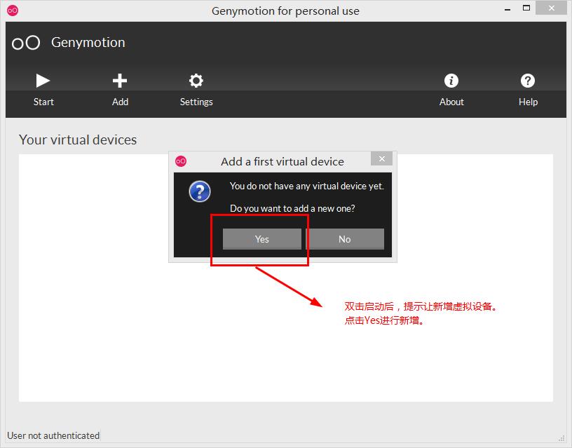Click the "Genymotion" header title text
572x448 pixels.
point(88,43)
